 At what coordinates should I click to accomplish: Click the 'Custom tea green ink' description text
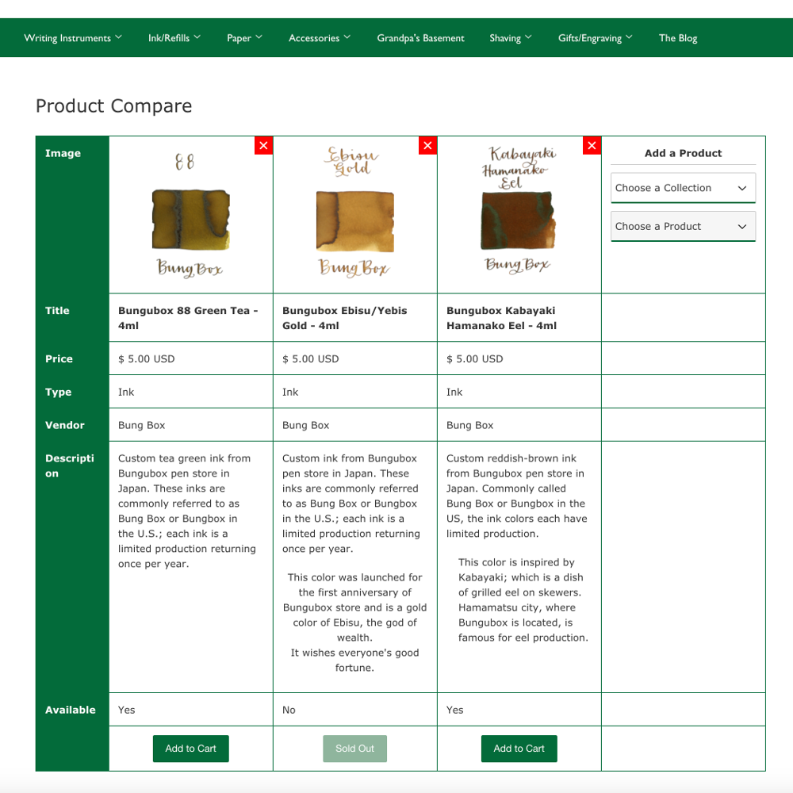pyautogui.click(x=186, y=511)
